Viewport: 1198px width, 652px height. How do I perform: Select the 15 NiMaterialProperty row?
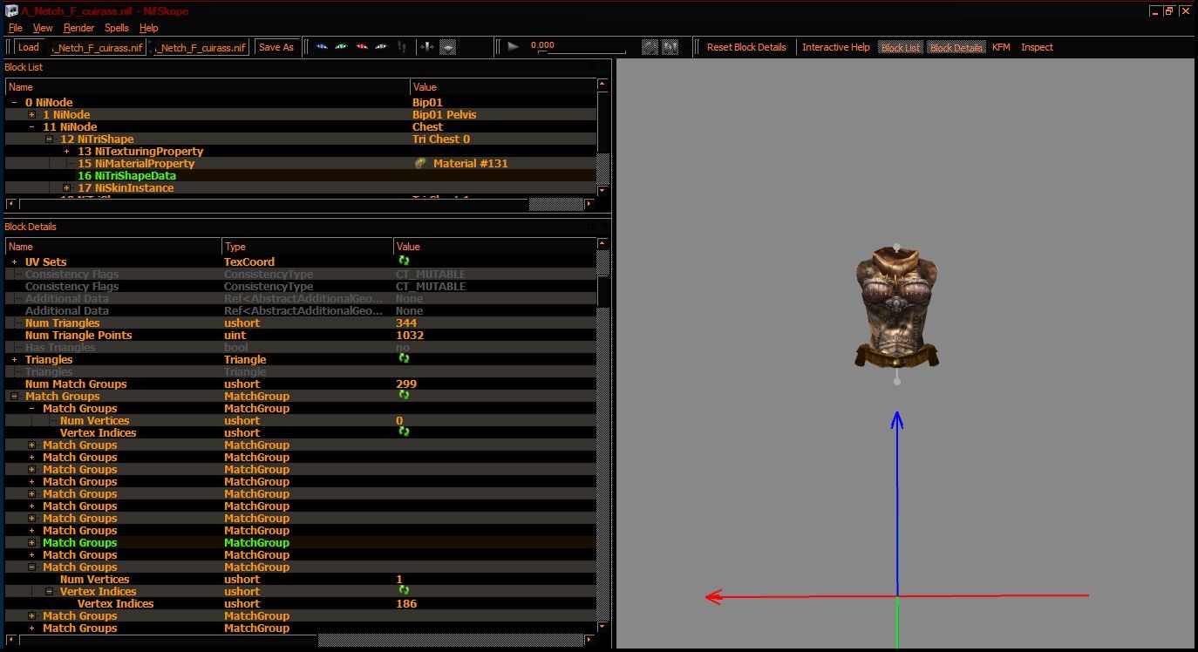point(301,164)
